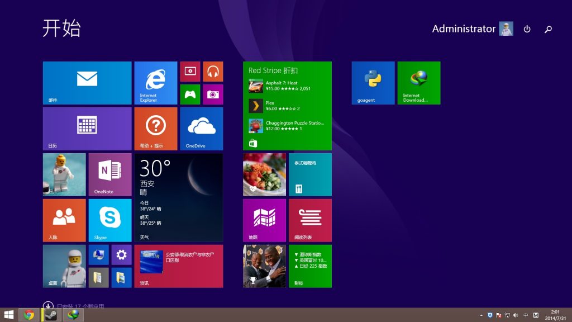
Task: Click the M input method tray icon
Action: coord(536,315)
